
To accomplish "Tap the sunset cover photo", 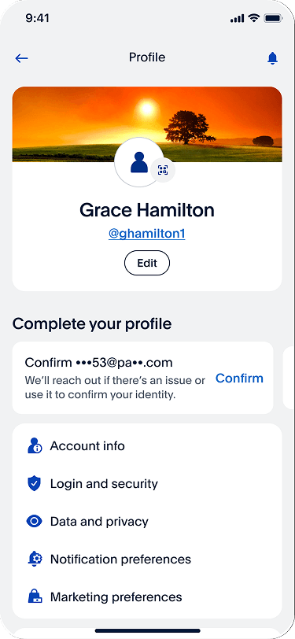I will (147, 124).
